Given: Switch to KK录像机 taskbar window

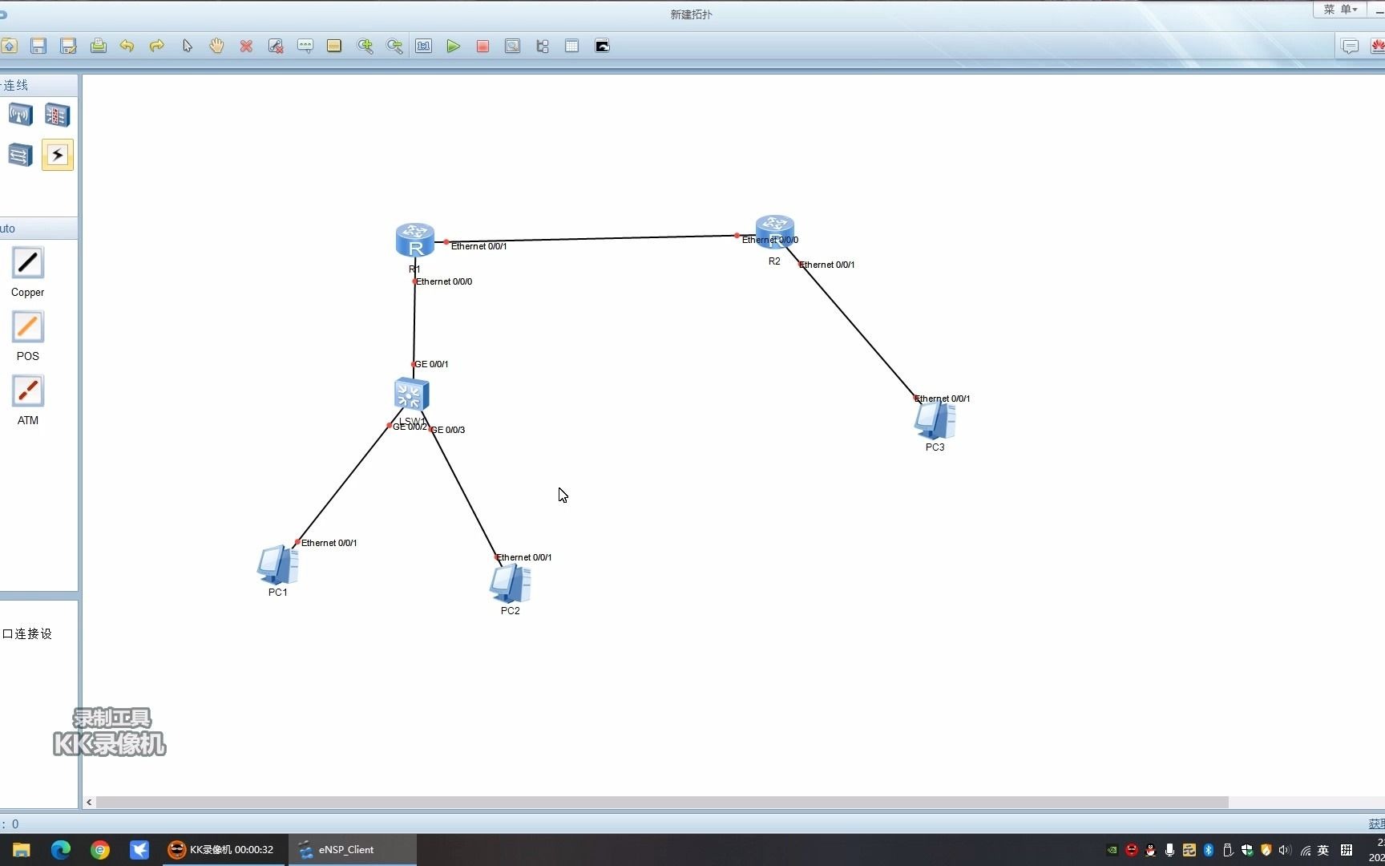Looking at the screenshot, I should 220,850.
